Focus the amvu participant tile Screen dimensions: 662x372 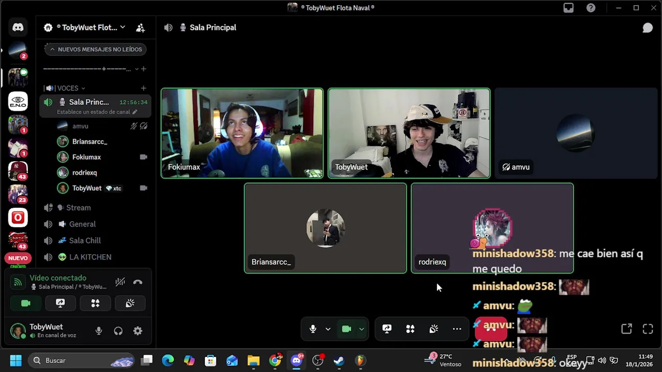pos(576,133)
